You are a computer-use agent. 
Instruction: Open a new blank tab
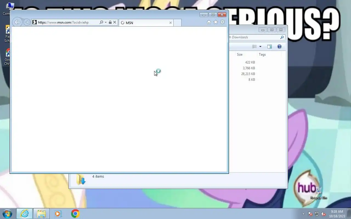pos(177,23)
